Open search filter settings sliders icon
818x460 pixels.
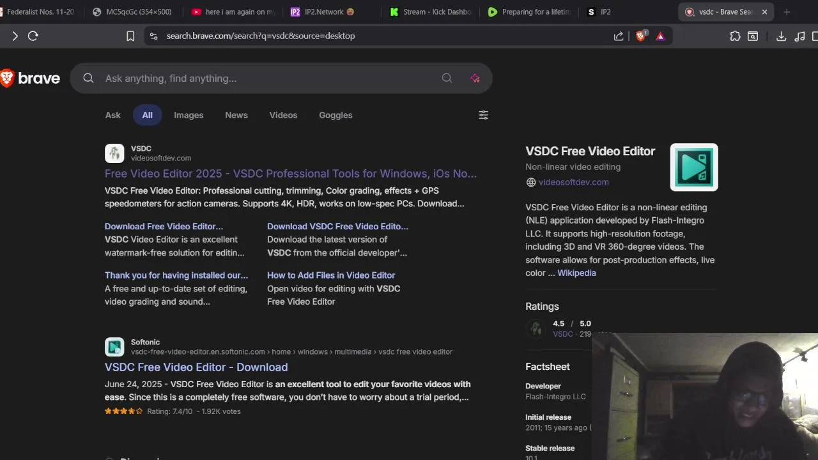(483, 115)
